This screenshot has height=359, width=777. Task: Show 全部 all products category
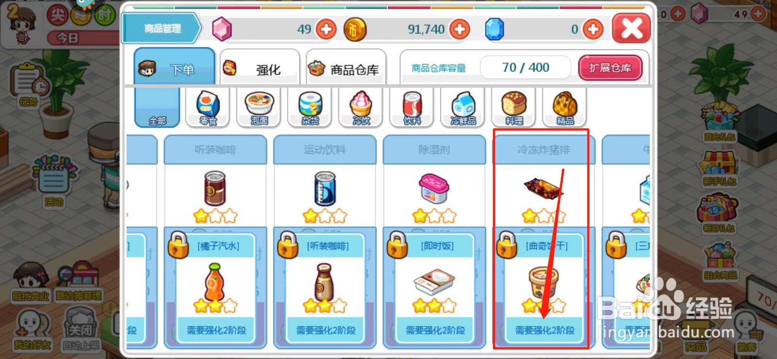[x=157, y=107]
